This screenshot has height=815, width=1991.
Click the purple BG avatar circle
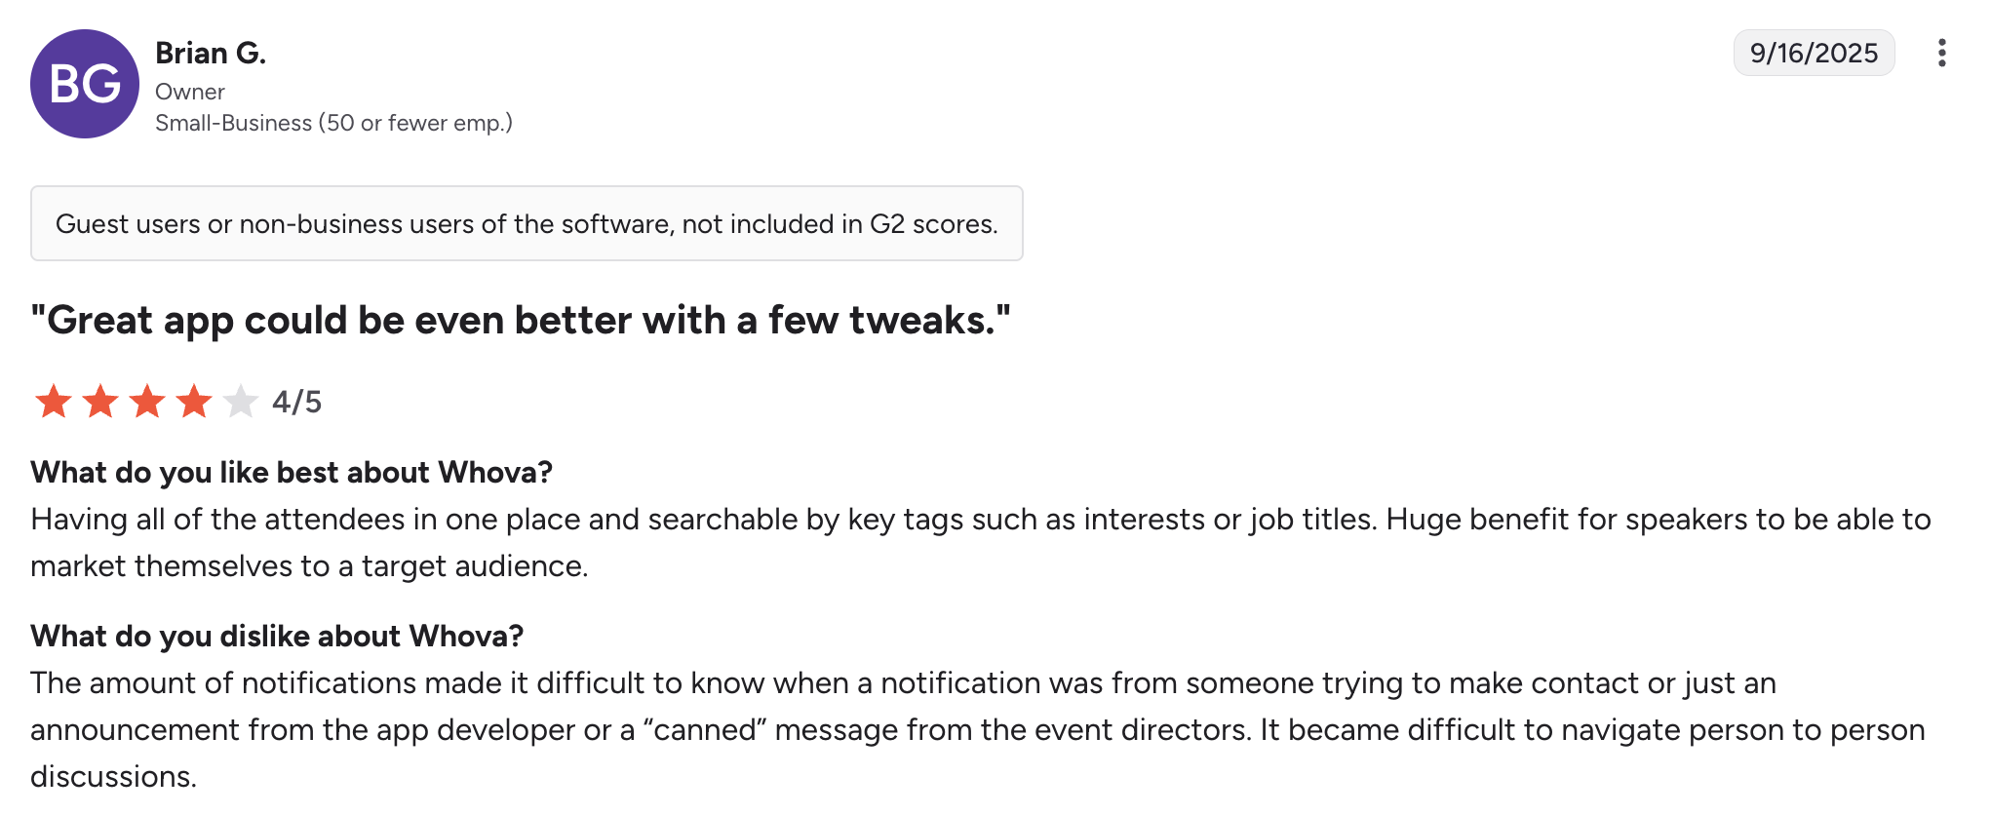85,84
